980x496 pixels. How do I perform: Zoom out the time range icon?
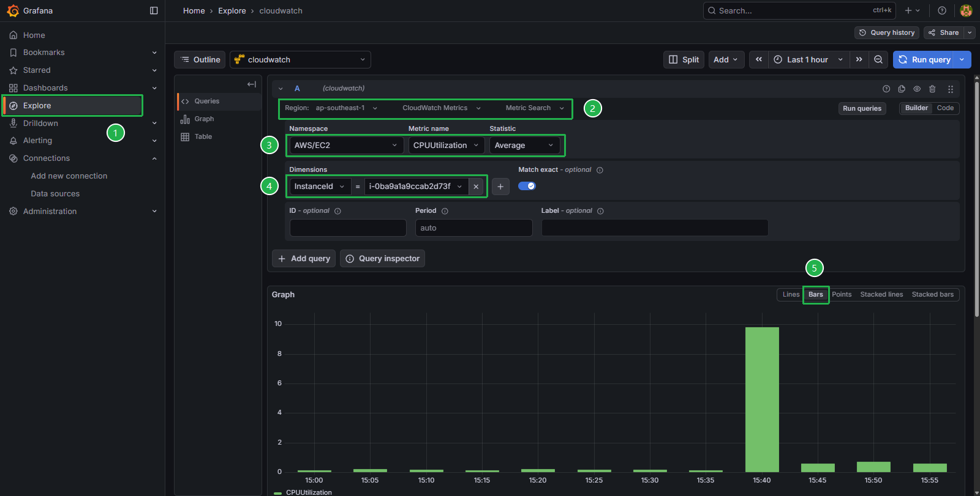point(878,59)
